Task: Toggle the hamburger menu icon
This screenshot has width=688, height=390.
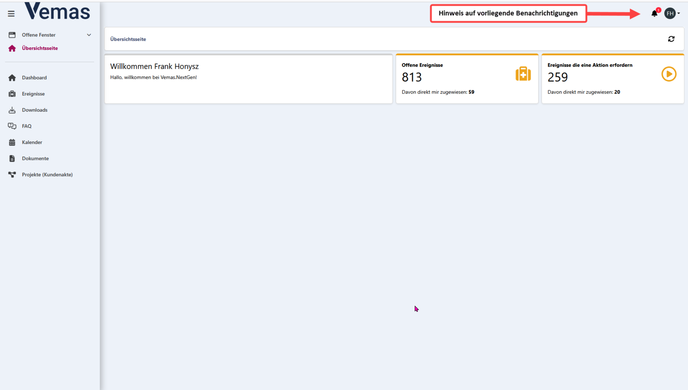Action: click(11, 14)
